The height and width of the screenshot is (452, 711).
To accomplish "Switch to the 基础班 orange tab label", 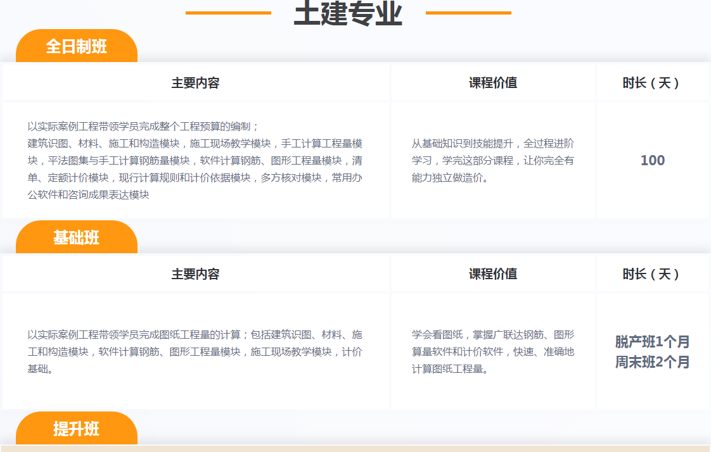I will pos(76,238).
